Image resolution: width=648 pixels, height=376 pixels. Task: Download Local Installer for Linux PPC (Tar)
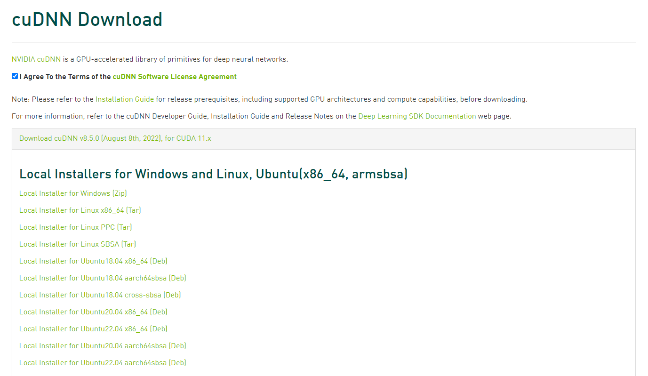76,227
